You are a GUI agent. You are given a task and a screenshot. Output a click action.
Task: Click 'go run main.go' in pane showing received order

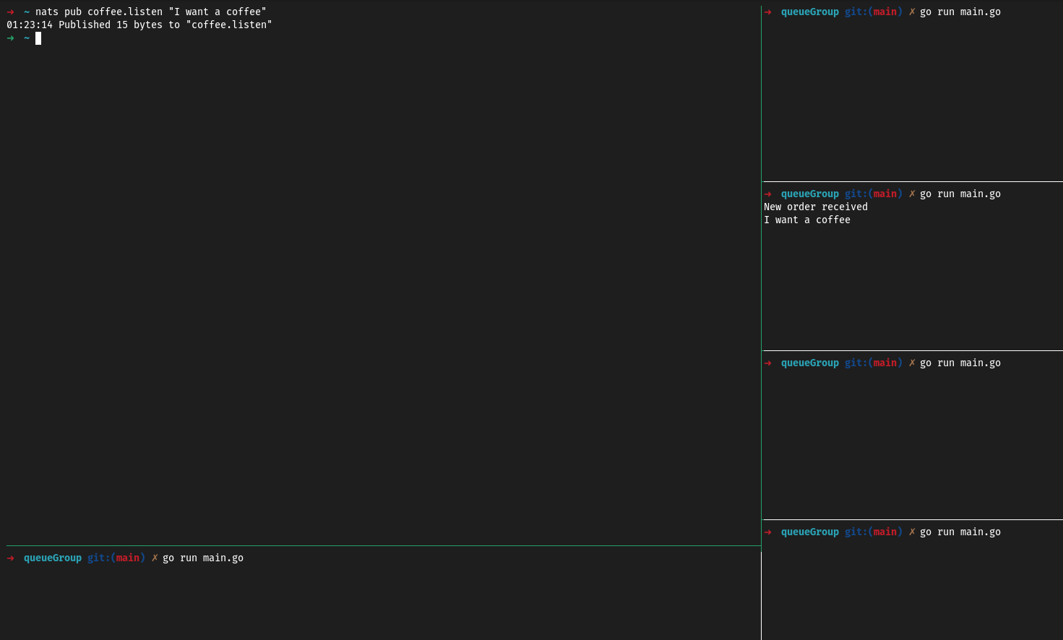pyautogui.click(x=960, y=194)
